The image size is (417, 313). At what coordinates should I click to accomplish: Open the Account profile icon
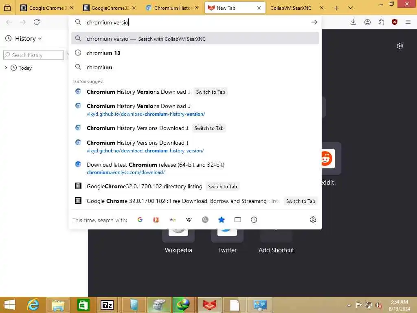pyautogui.click(x=367, y=22)
